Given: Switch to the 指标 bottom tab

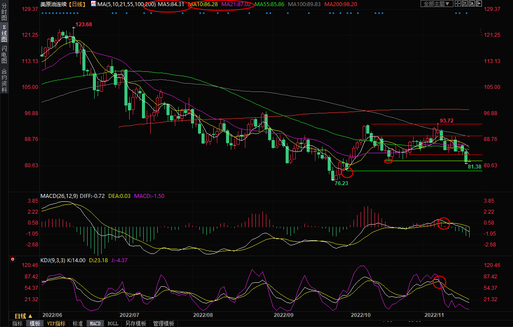Looking at the screenshot, I should pyautogui.click(x=18, y=323).
